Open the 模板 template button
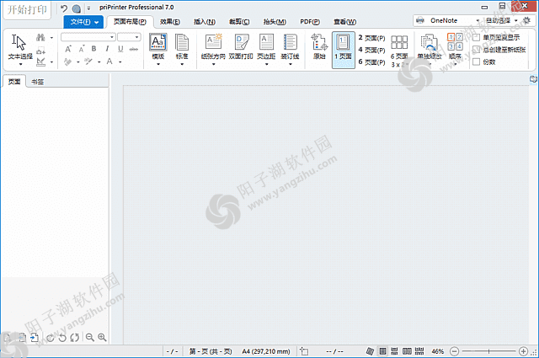 click(x=158, y=46)
